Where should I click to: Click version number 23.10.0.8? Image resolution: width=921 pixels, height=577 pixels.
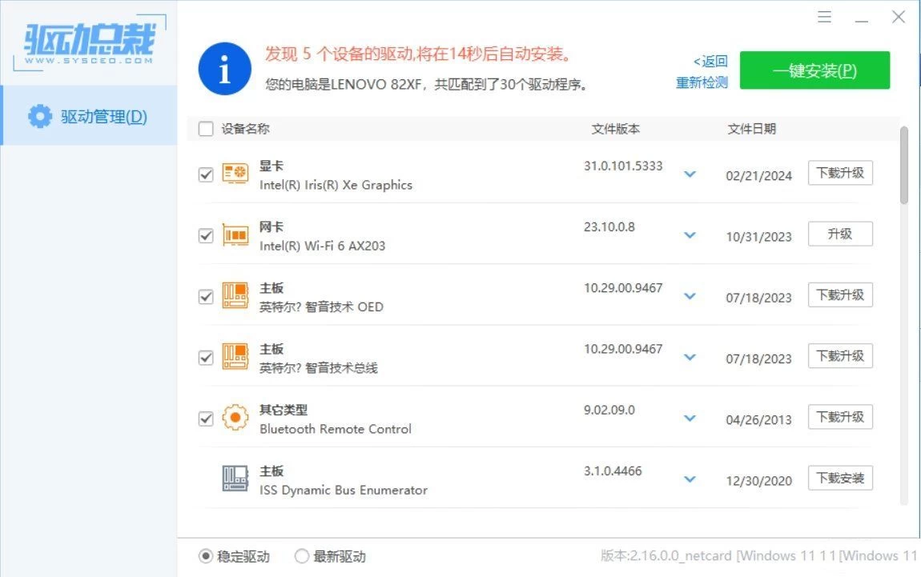[609, 227]
